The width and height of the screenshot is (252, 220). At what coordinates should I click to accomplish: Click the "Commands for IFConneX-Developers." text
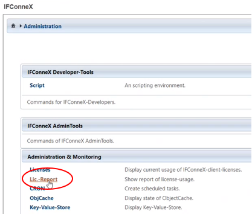pos(71,102)
